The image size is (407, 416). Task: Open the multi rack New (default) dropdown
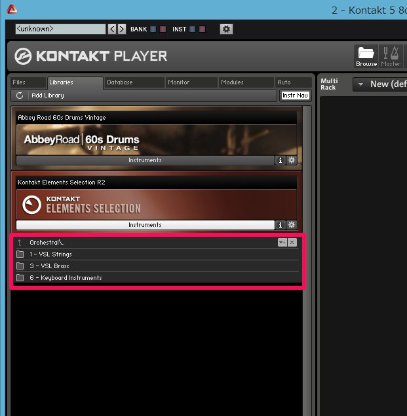(380, 84)
